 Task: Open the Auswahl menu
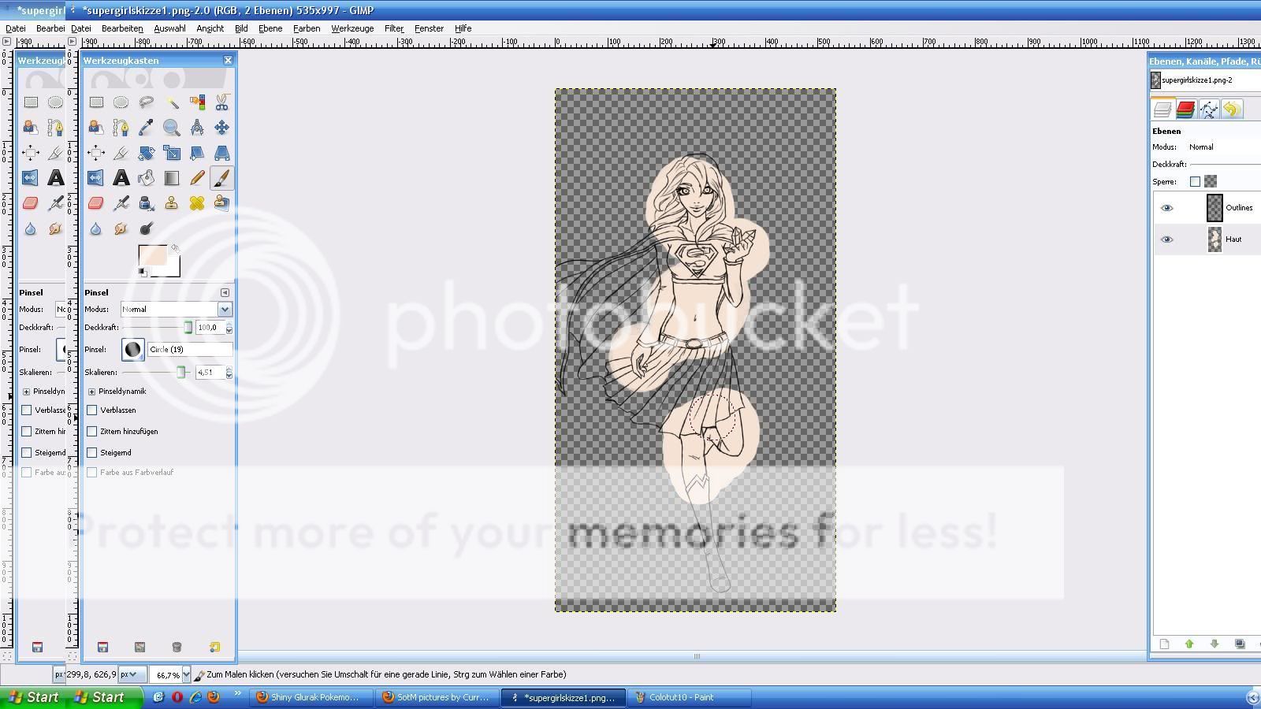click(169, 28)
